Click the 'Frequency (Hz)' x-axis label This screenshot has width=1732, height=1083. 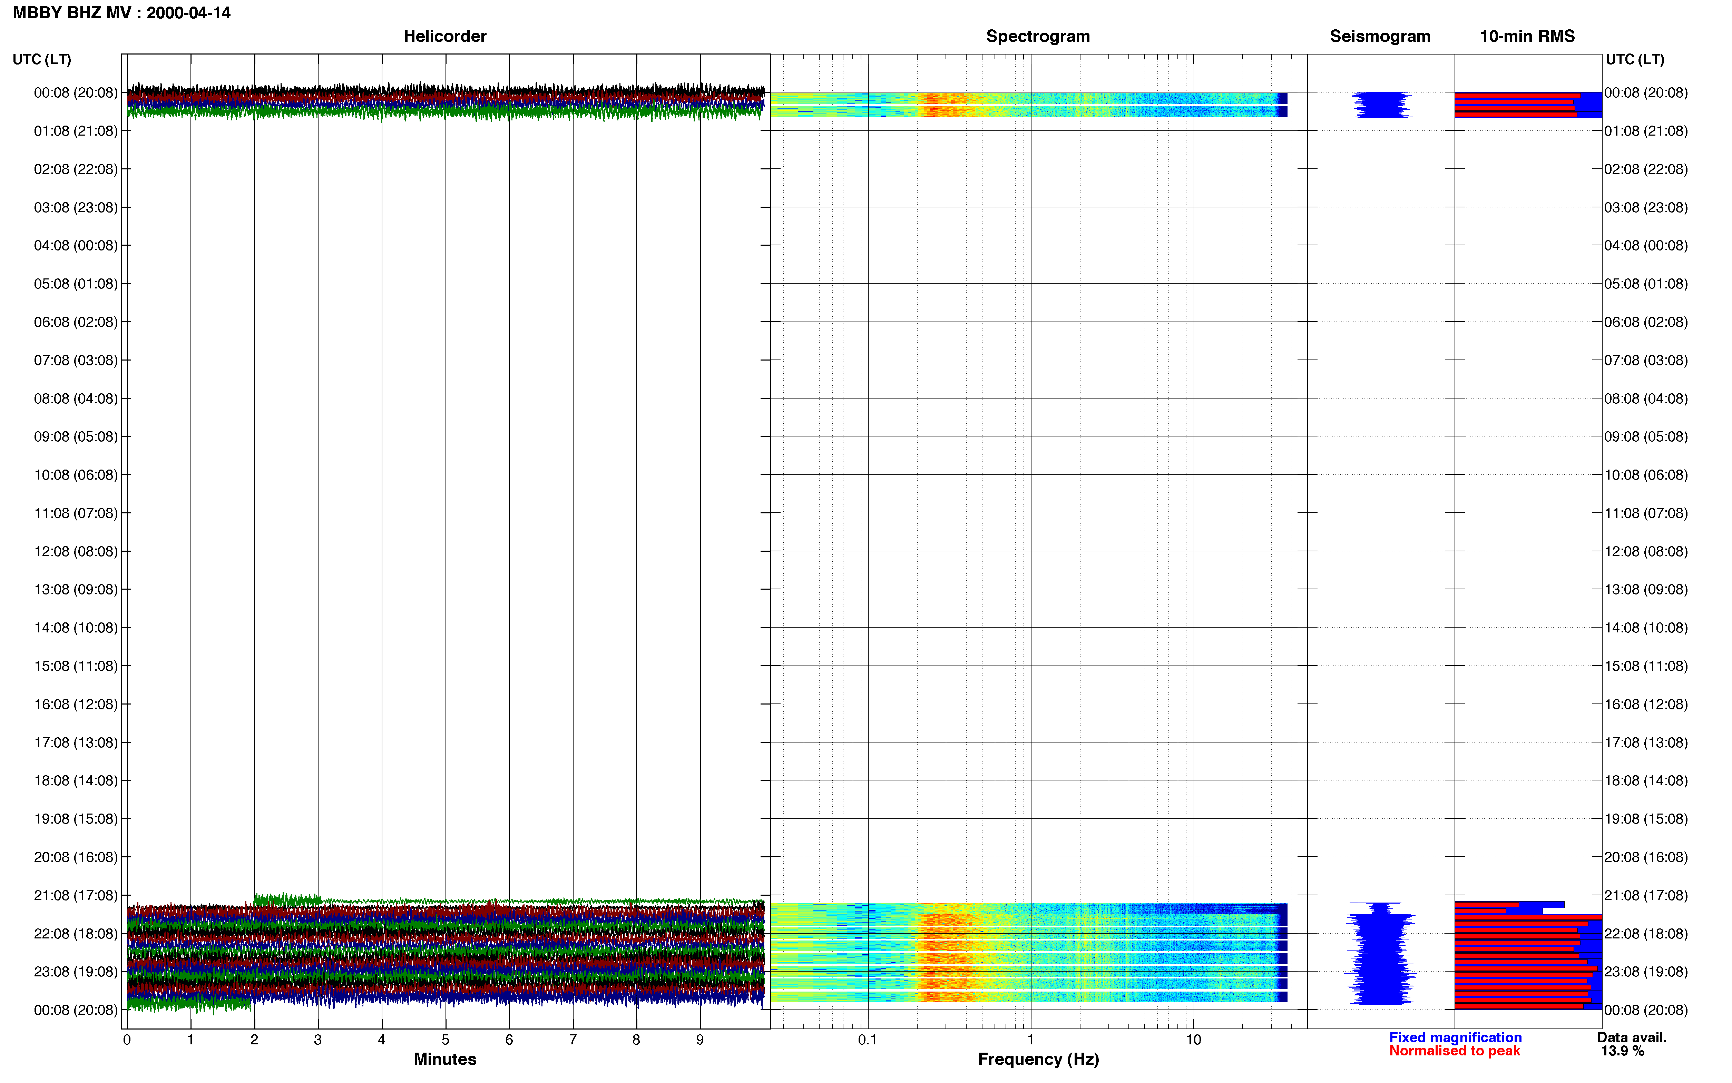point(1038,1059)
